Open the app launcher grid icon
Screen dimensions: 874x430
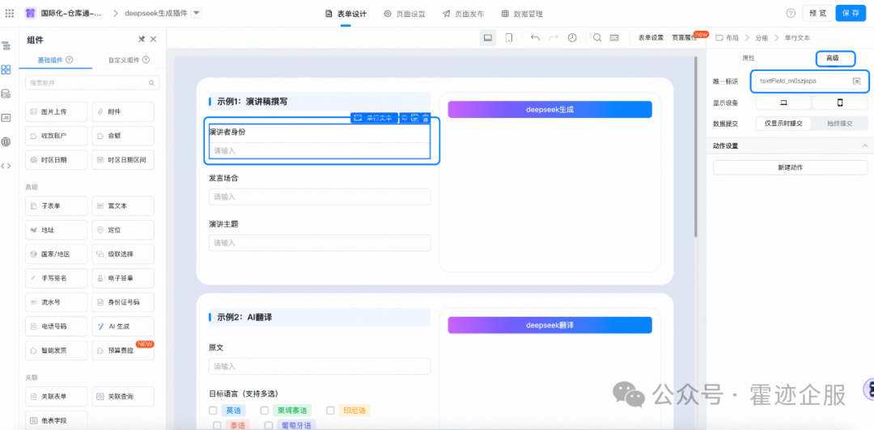(x=10, y=14)
